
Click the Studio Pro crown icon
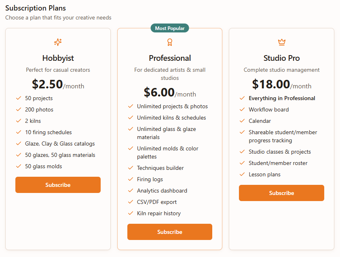(282, 42)
